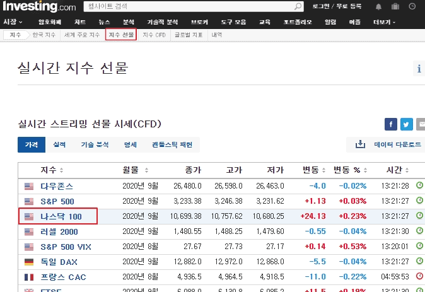Open 세계 주요 지수 submenu item
Screen dimensions: 425x292
82,35
